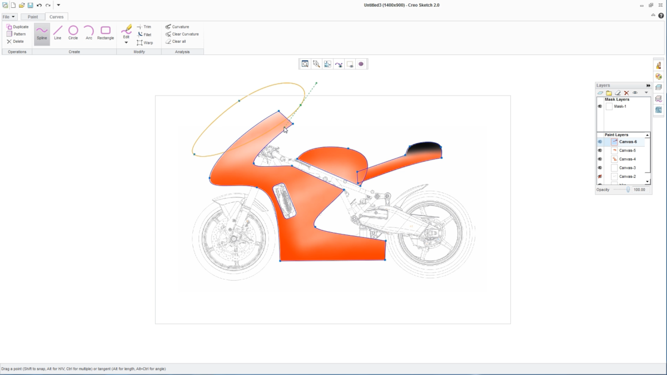Toggle visibility of Mask-1 layer
Viewport: 667px width, 375px height.
[600, 106]
